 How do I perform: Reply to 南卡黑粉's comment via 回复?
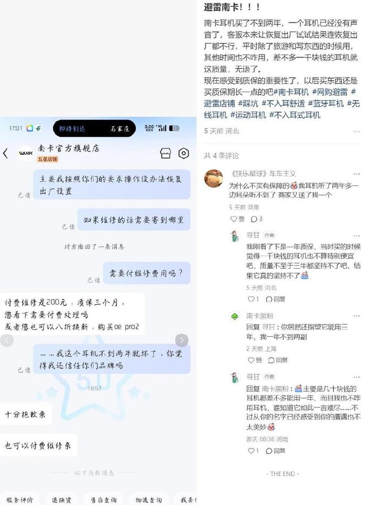(277, 360)
